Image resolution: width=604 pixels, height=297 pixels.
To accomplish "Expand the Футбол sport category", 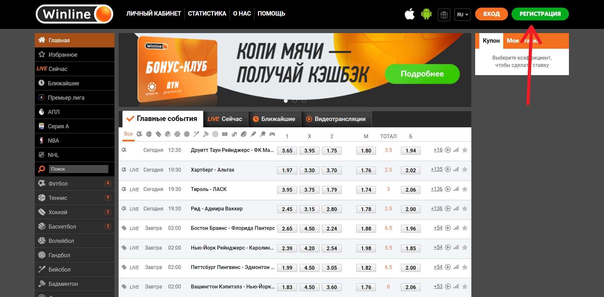I will coord(75,183).
